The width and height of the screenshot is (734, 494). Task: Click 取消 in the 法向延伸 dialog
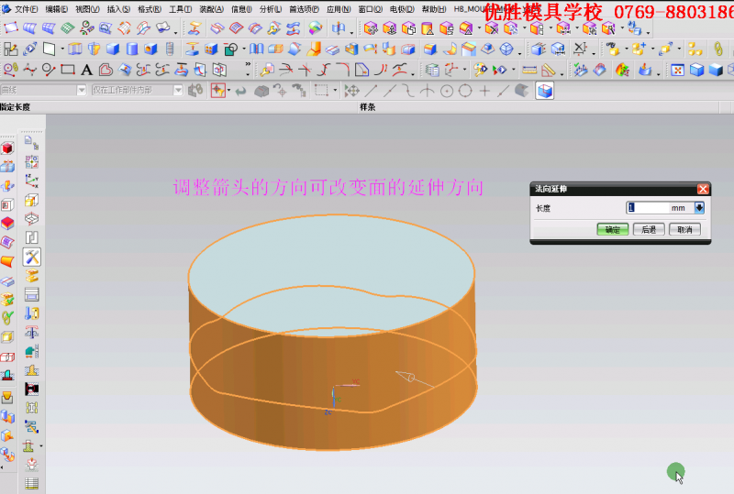684,230
